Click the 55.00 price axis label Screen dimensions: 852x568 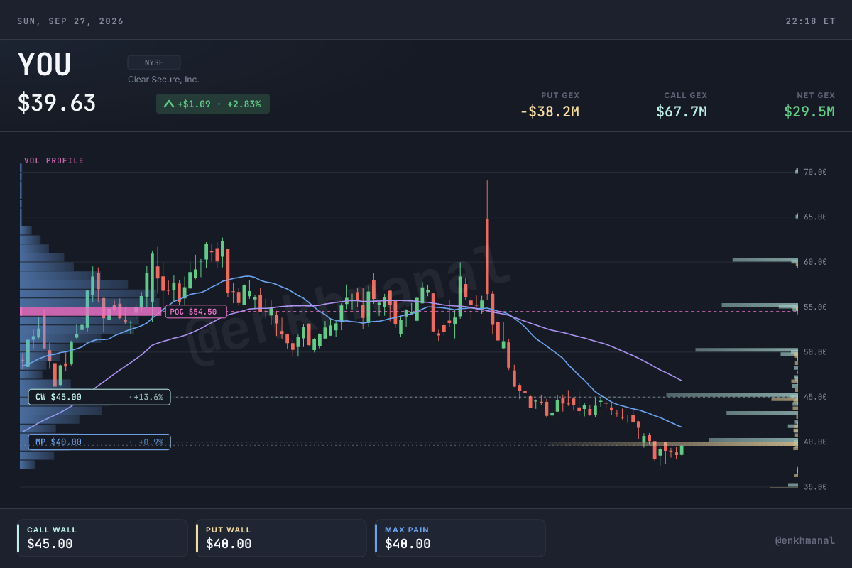pos(815,307)
